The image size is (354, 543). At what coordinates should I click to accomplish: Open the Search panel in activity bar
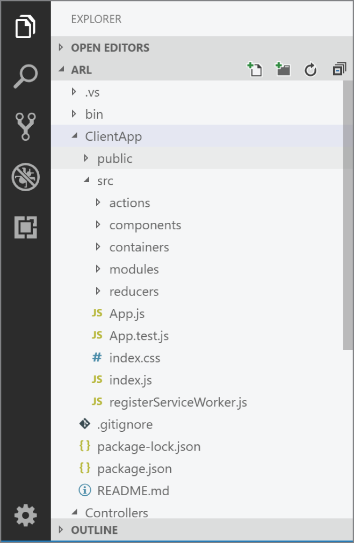(25, 75)
